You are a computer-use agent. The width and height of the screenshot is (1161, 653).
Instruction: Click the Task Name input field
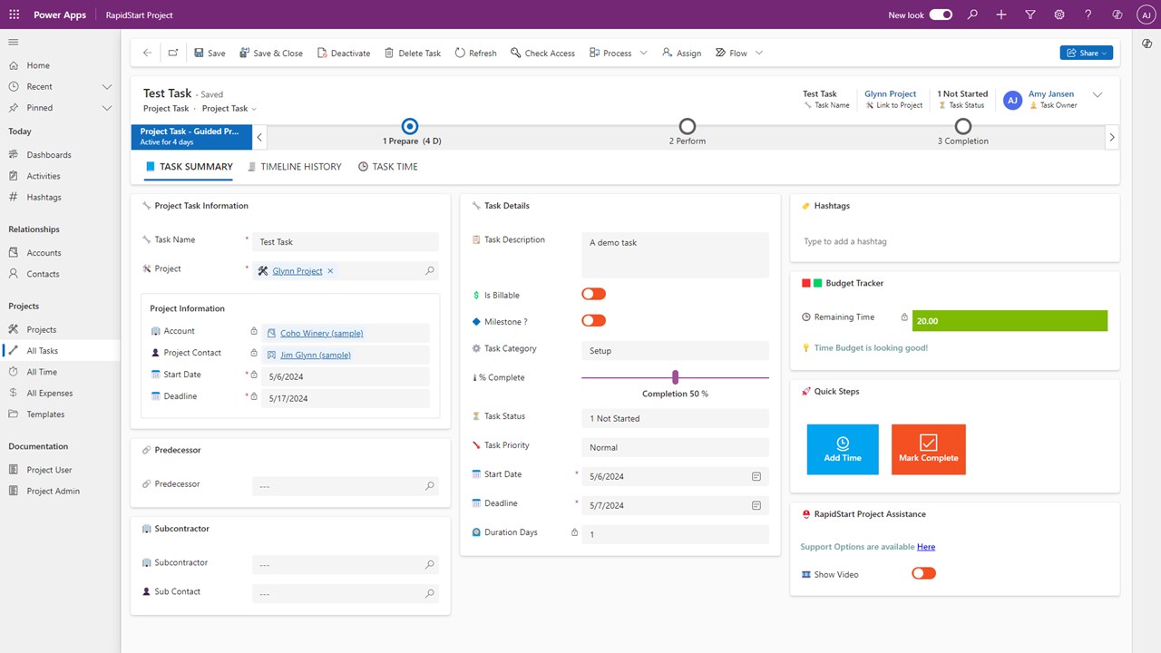(x=346, y=242)
